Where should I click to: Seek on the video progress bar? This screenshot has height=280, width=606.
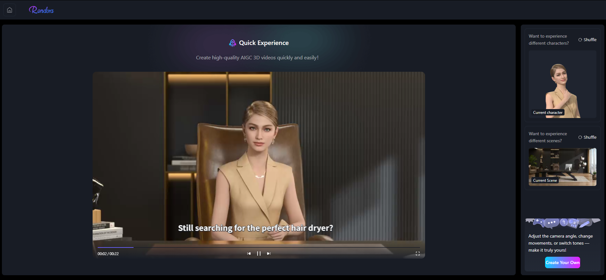259,247
